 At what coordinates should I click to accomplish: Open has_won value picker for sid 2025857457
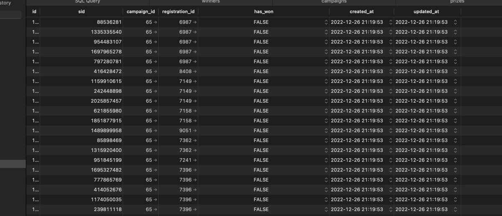pyautogui.click(x=326, y=101)
